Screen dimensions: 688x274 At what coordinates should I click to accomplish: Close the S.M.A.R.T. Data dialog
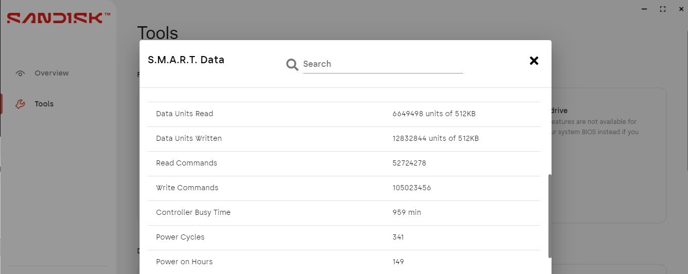[534, 61]
